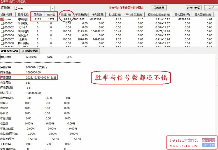This screenshot has width=218, height=150.
Task: Switch to the 评测指标详情 tab
Action: click(x=9, y=51)
